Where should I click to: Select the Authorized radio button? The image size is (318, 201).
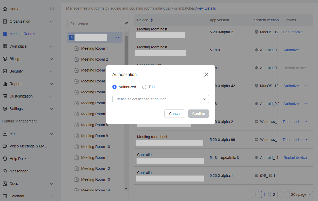click(114, 87)
